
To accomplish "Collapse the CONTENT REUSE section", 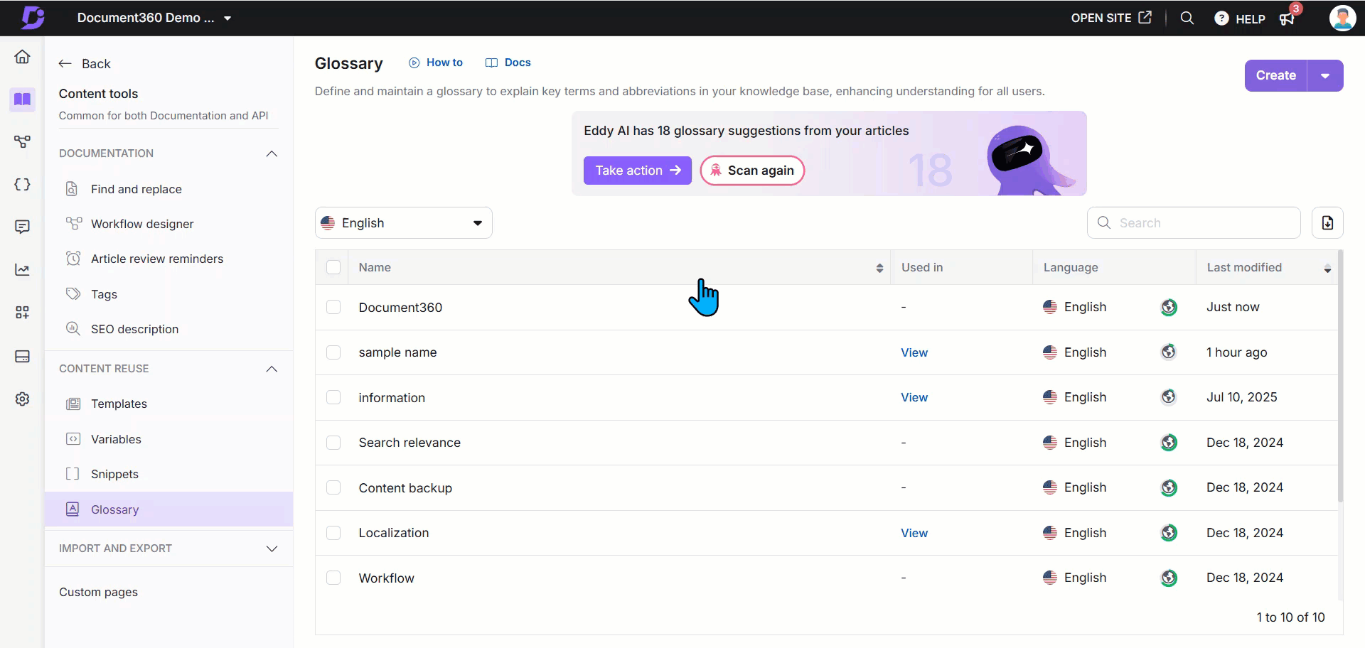I will click(272, 369).
